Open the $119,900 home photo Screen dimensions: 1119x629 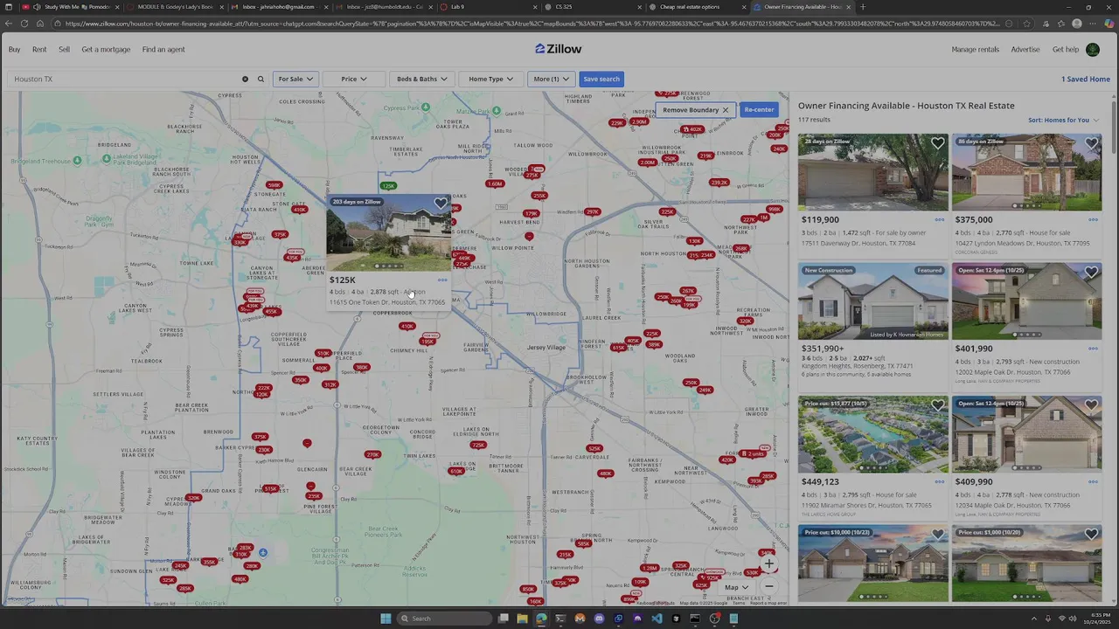872,172
